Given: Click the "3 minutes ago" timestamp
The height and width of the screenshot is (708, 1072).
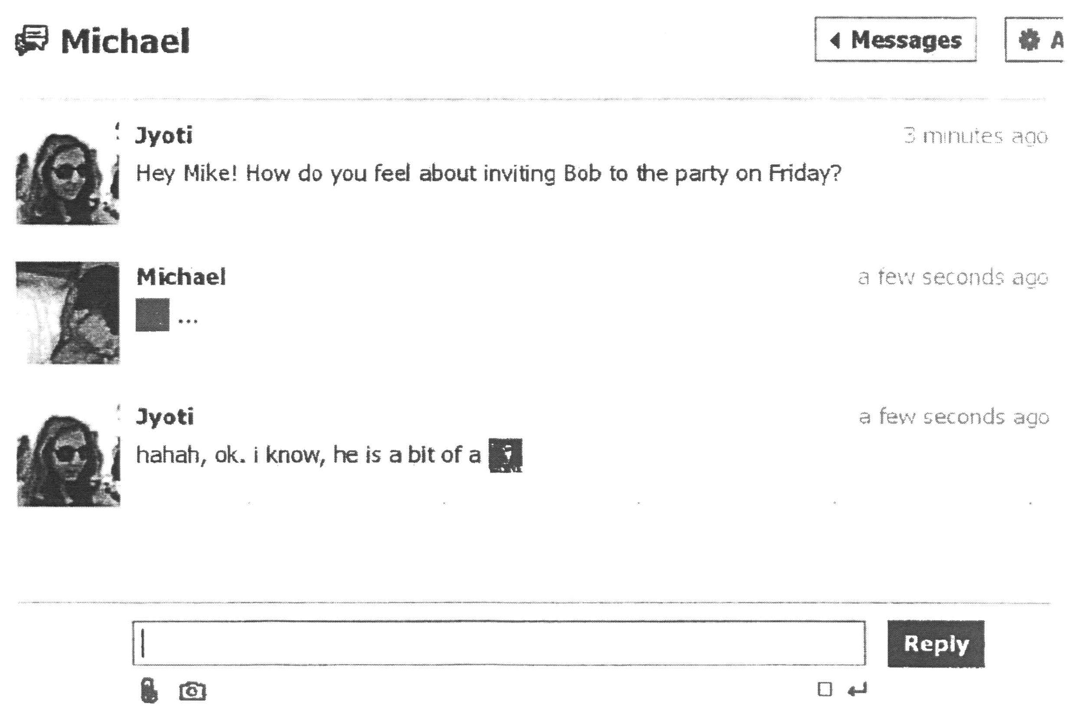Looking at the screenshot, I should point(975,136).
